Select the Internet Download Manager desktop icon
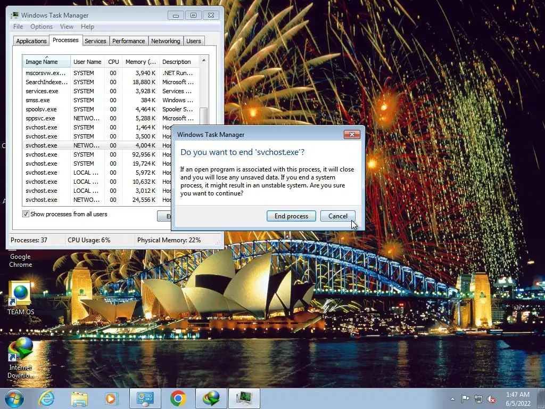This screenshot has width=545, height=409. (21, 358)
